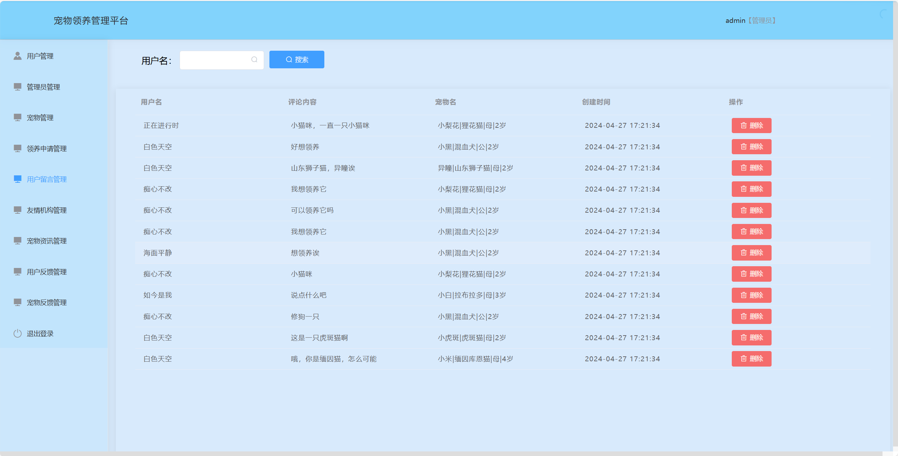Delete the comment by 正在进行时

tap(751, 126)
